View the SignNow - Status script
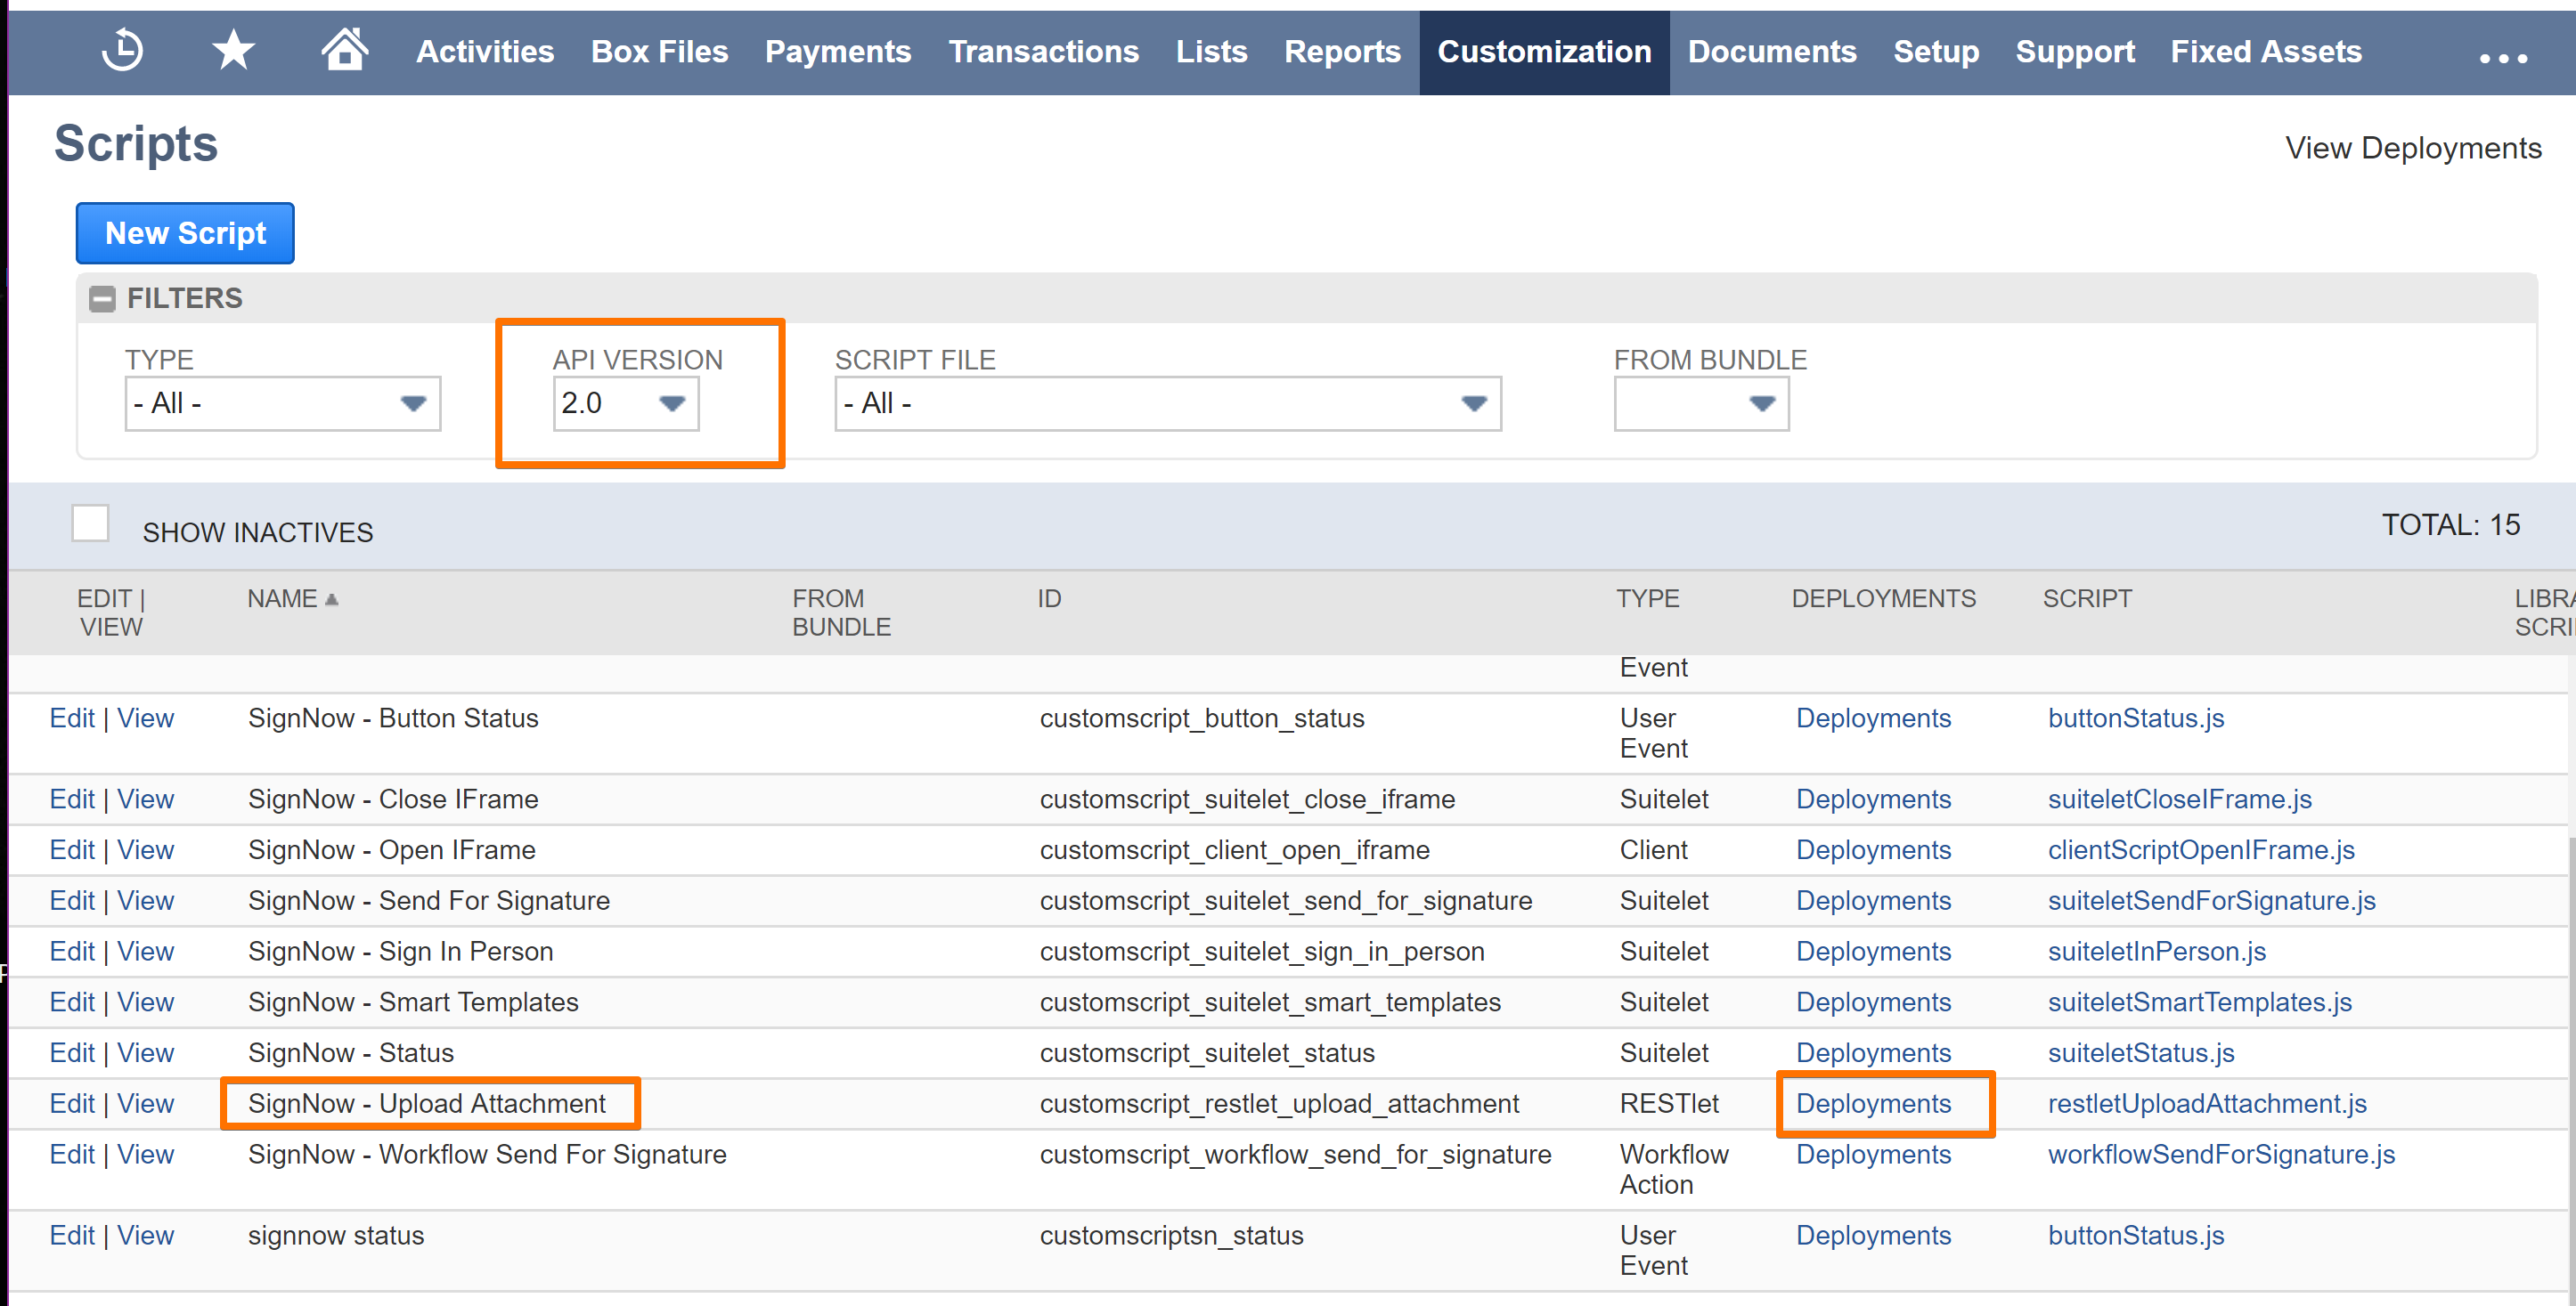2576x1306 pixels. pos(145,1053)
